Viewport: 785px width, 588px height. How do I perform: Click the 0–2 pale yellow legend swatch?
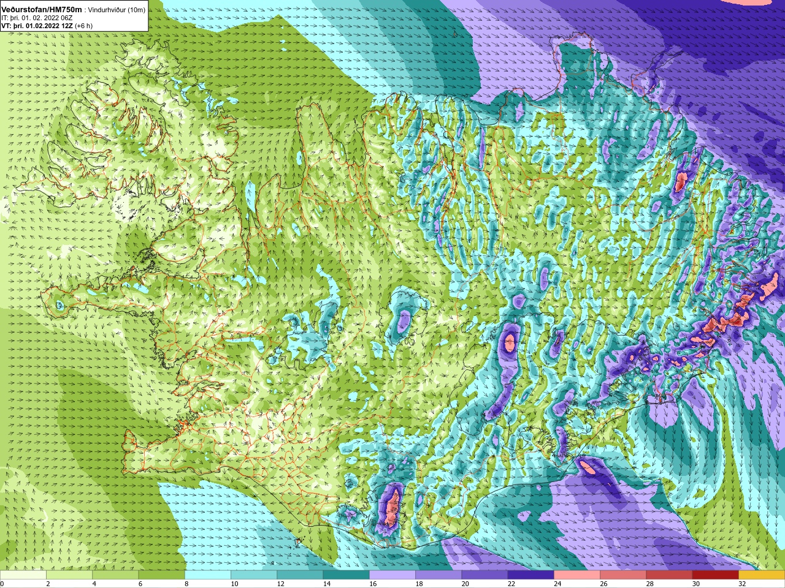(x=23, y=575)
